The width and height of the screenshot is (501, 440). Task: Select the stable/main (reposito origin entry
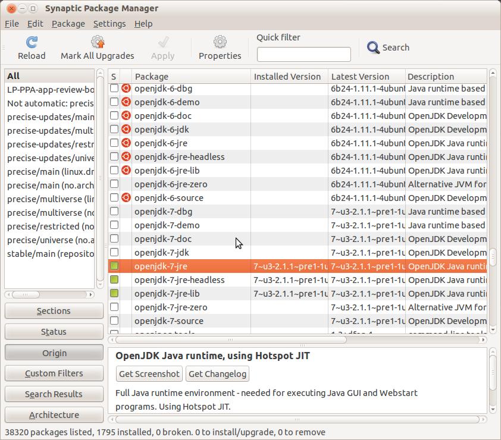point(49,254)
